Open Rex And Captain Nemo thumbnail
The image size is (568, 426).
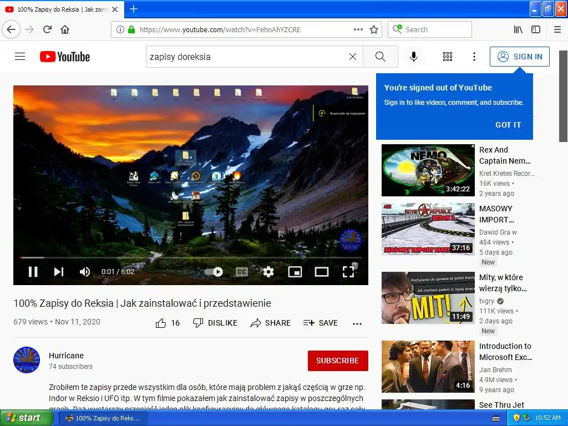click(428, 170)
